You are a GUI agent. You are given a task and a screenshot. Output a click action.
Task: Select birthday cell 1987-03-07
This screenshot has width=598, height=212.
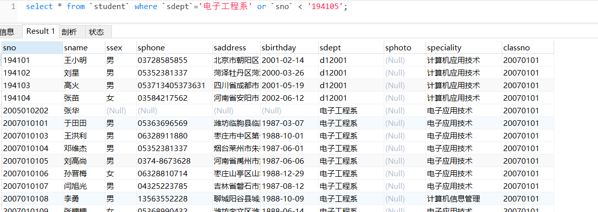click(289, 123)
